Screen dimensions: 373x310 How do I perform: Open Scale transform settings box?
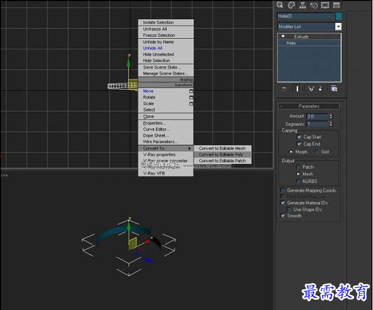click(x=191, y=104)
